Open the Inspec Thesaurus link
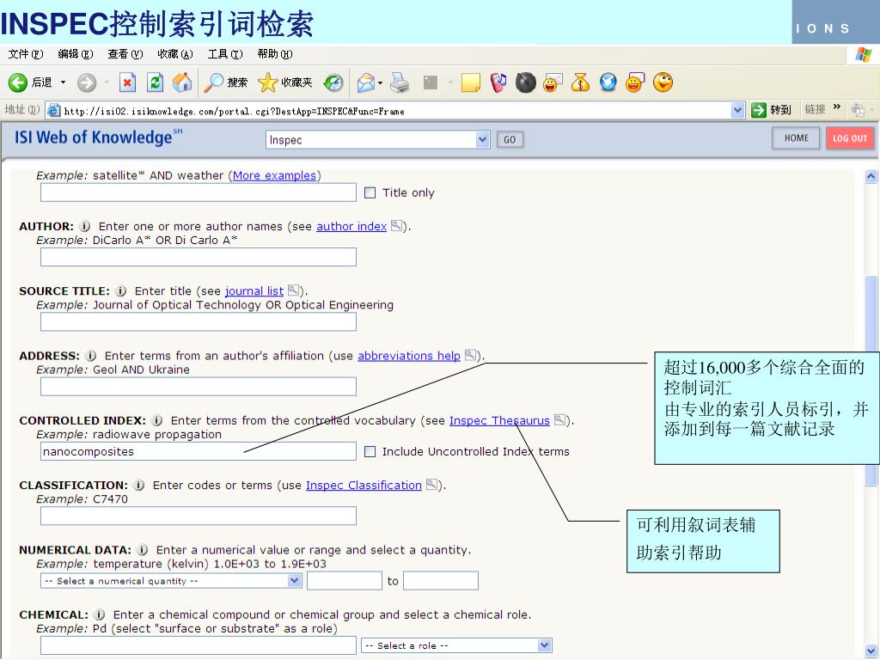Screen dimensions: 880x660 (499, 420)
